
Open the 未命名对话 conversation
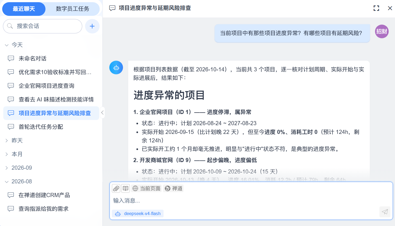[51, 58]
